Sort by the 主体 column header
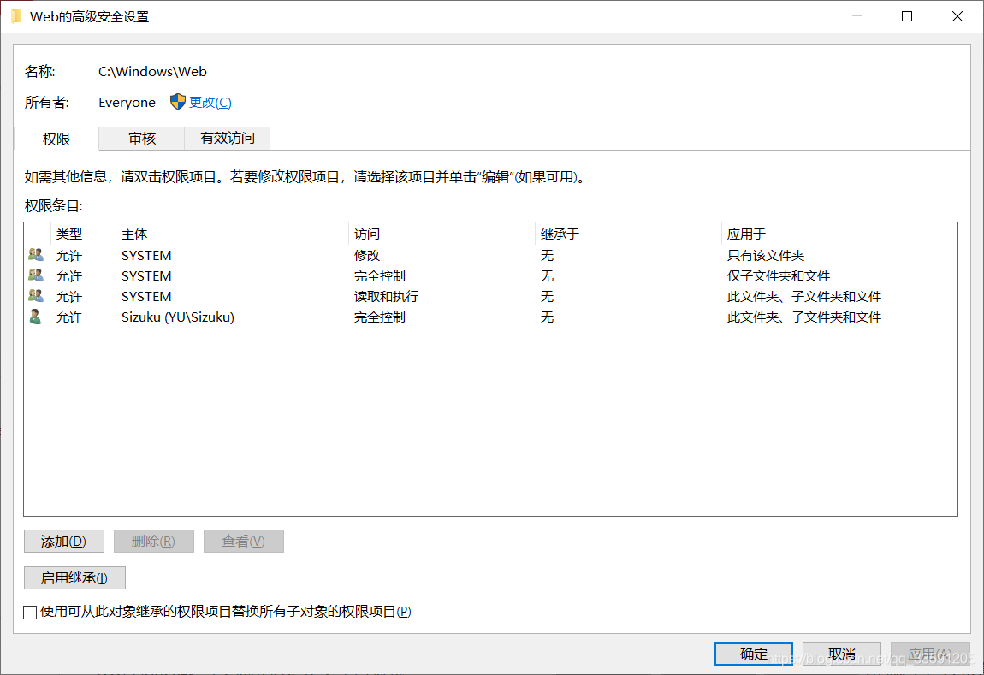 click(232, 234)
